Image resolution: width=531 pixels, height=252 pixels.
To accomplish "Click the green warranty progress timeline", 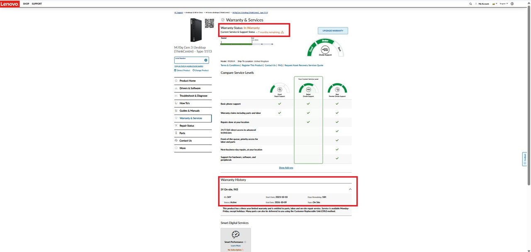I will point(246,44).
